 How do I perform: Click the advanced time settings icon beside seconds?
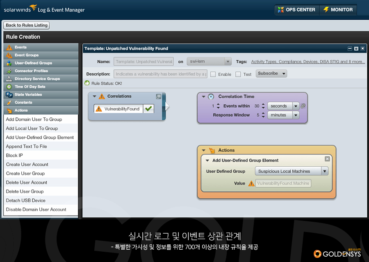pos(303,106)
